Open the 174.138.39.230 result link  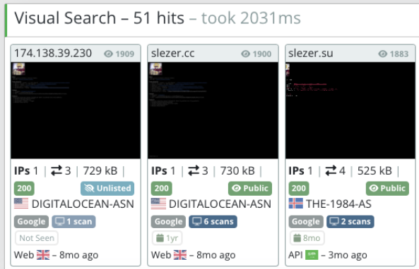click(53, 53)
